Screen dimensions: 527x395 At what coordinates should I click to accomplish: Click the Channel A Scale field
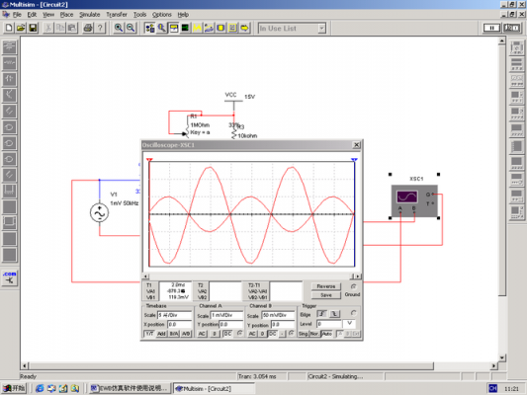tap(226, 315)
